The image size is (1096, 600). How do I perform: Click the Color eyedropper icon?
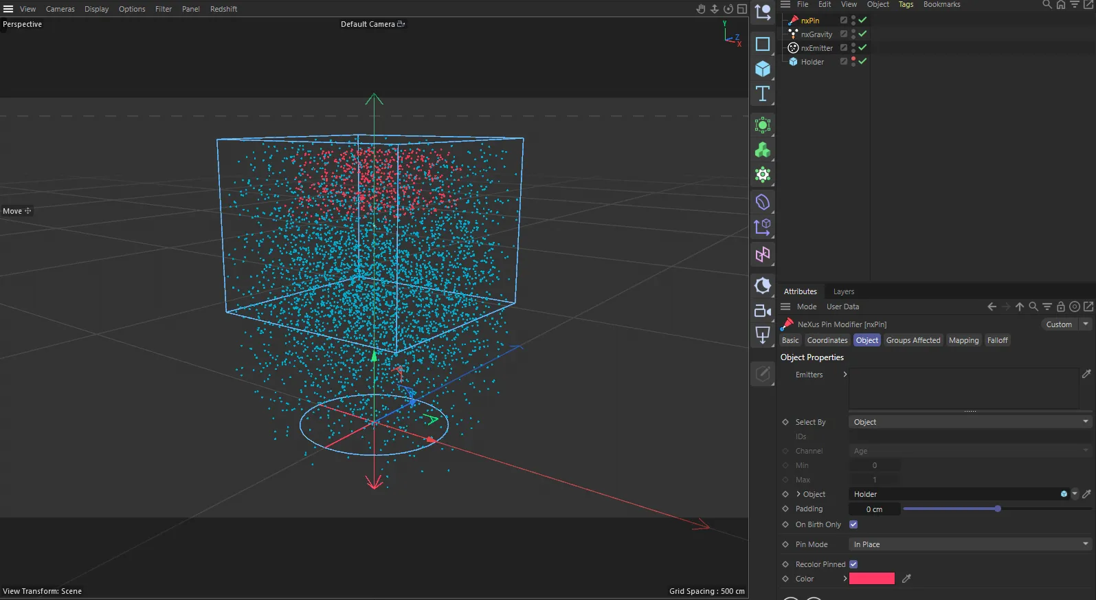906,579
